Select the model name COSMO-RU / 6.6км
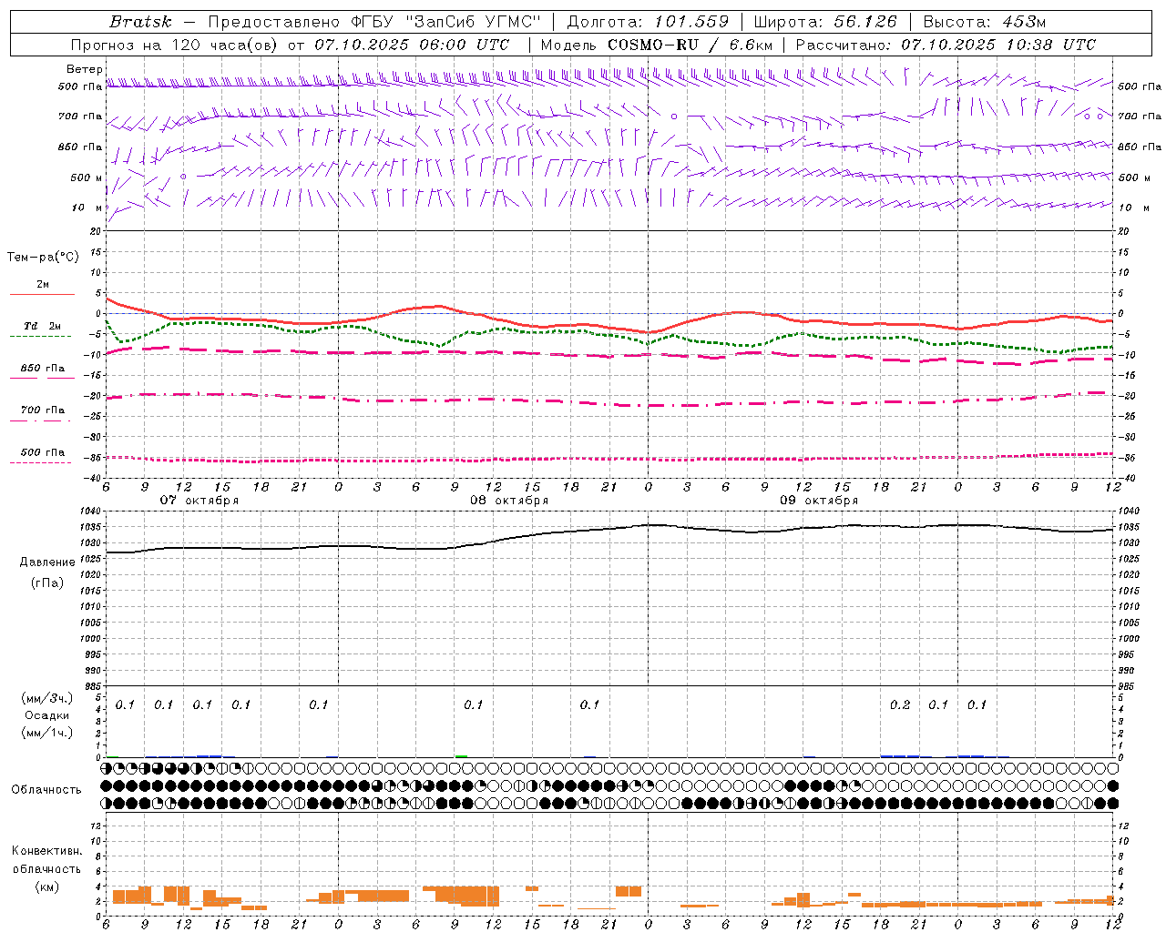 pos(690,45)
